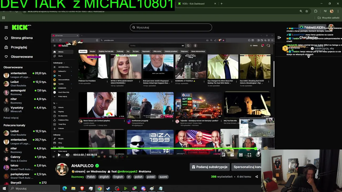
Task: Select the Polish tag
Action: tap(91, 177)
